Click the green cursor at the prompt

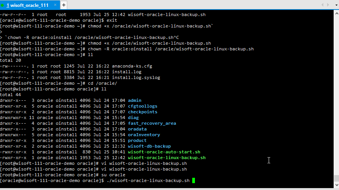pos(194,180)
